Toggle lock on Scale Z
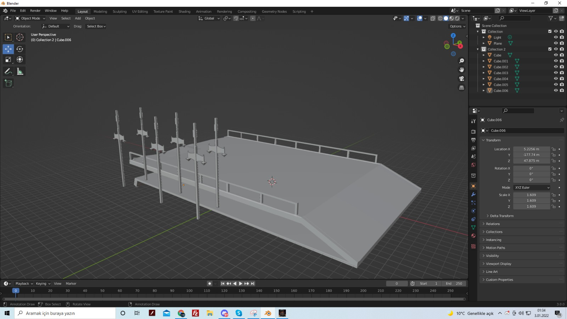Screen dimensions: 567x319 (x=554, y=207)
